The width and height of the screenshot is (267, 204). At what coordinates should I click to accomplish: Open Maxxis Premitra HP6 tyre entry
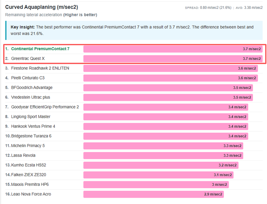point(30,184)
